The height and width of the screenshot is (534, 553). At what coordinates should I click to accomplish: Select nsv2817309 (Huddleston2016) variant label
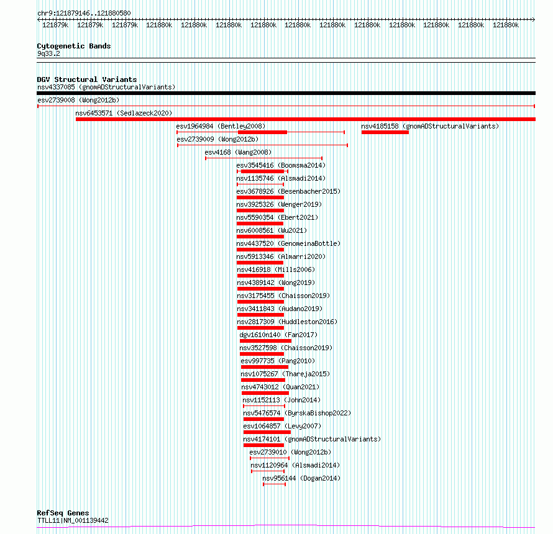pyautogui.click(x=288, y=322)
